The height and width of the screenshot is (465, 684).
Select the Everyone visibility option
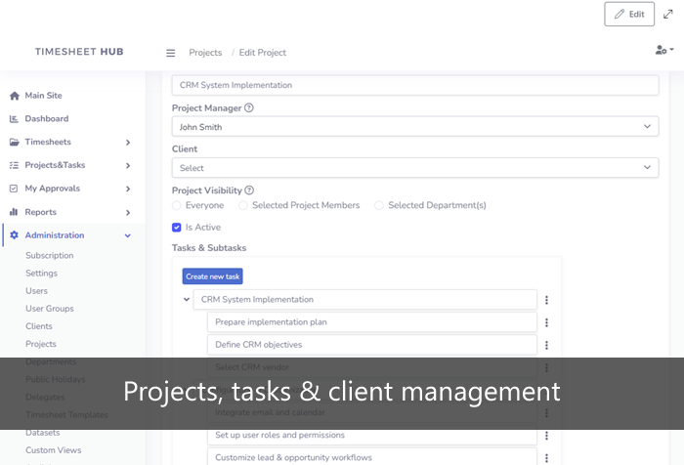coord(177,206)
